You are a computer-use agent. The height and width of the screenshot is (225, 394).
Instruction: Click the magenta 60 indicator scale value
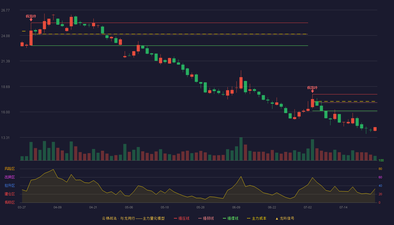click(x=380, y=177)
